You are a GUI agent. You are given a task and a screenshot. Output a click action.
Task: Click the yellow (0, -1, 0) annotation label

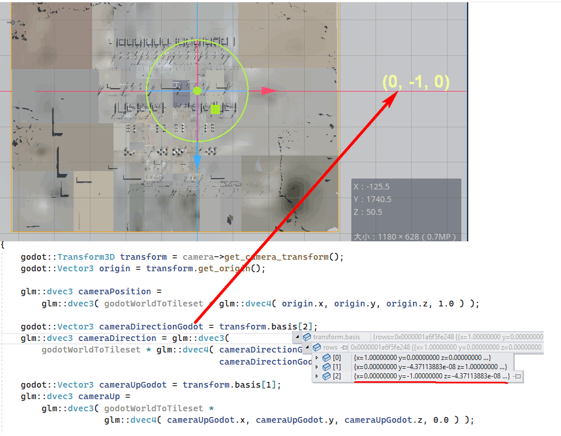(416, 82)
